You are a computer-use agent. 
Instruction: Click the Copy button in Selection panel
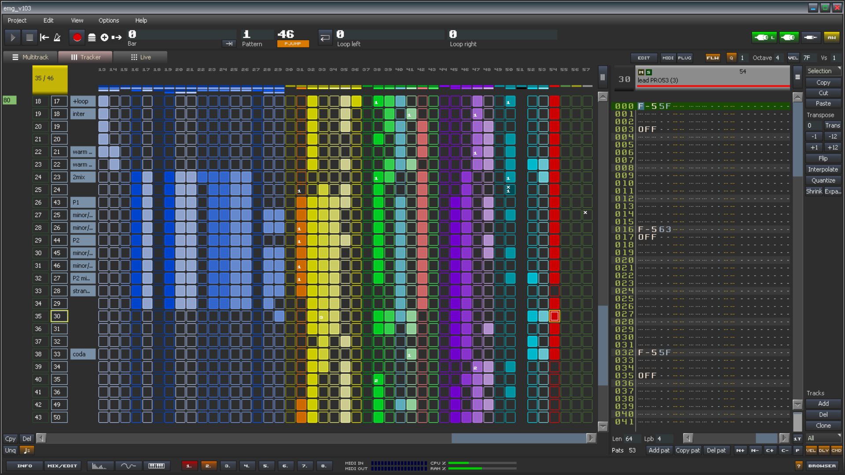pos(823,82)
